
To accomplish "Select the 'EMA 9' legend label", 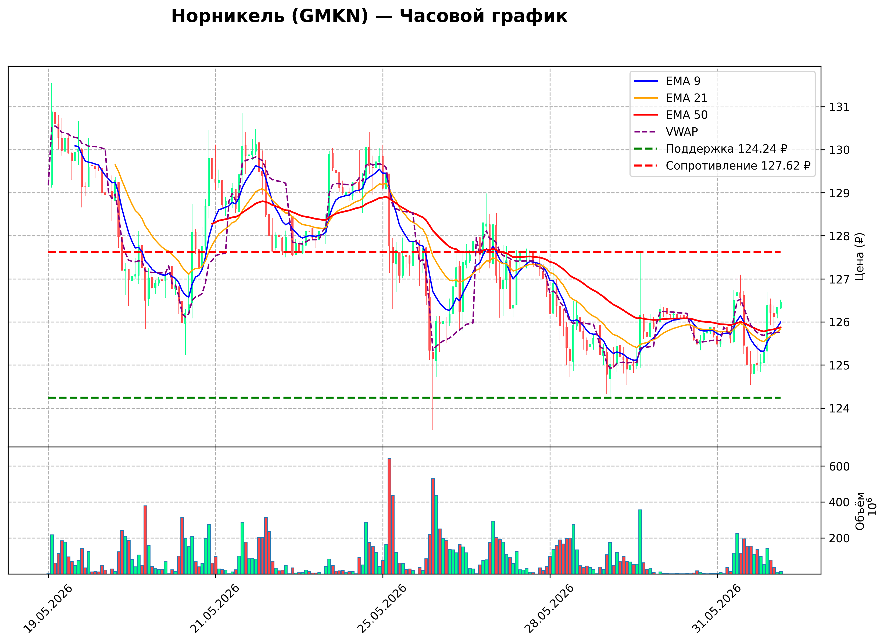I will click(683, 81).
